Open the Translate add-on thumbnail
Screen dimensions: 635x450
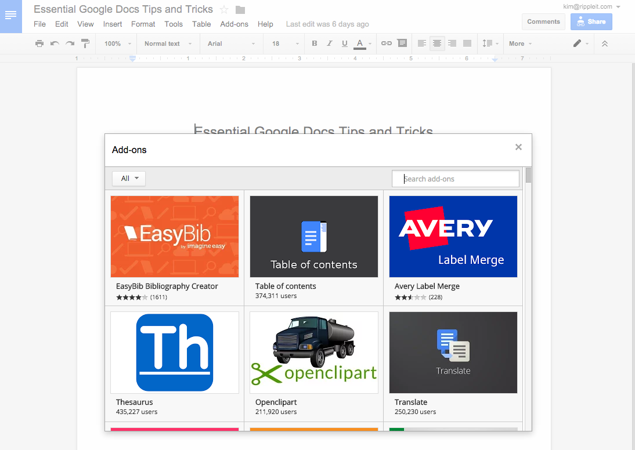(x=453, y=353)
